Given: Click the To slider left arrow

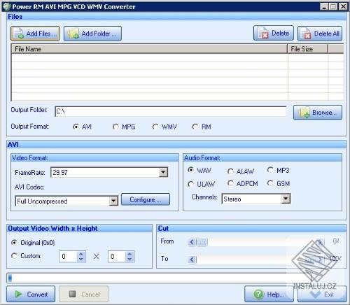Looking at the screenshot, I should pyautogui.click(x=192, y=260).
